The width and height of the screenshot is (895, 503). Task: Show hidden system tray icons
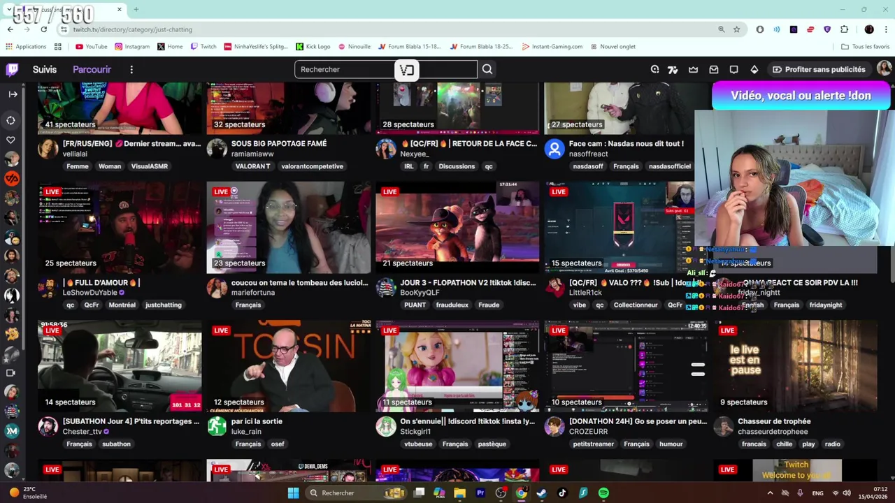[x=770, y=493]
